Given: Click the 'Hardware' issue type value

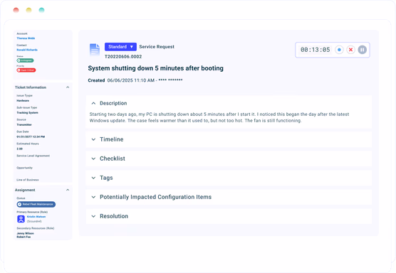Looking at the screenshot, I should pos(23,100).
